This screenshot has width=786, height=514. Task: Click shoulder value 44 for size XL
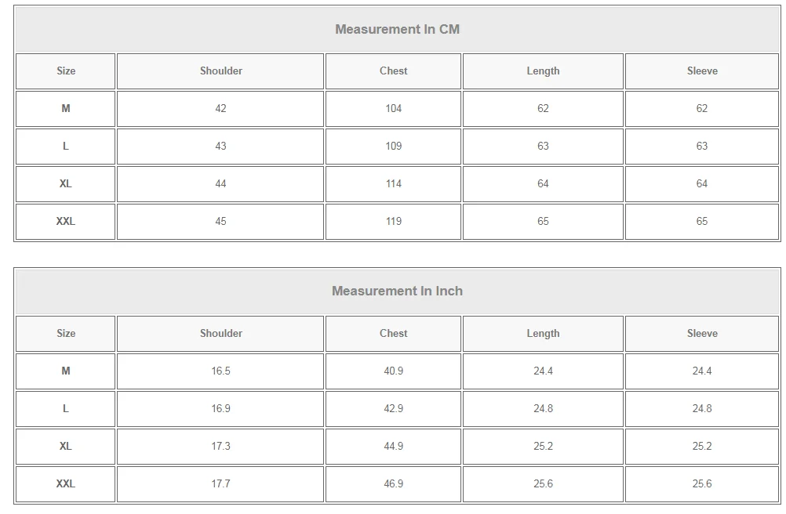coord(220,183)
